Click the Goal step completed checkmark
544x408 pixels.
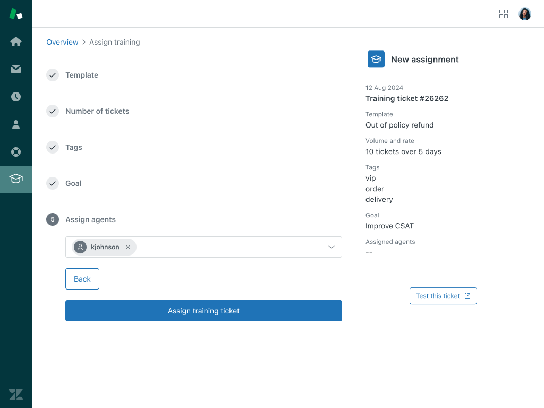pos(52,183)
